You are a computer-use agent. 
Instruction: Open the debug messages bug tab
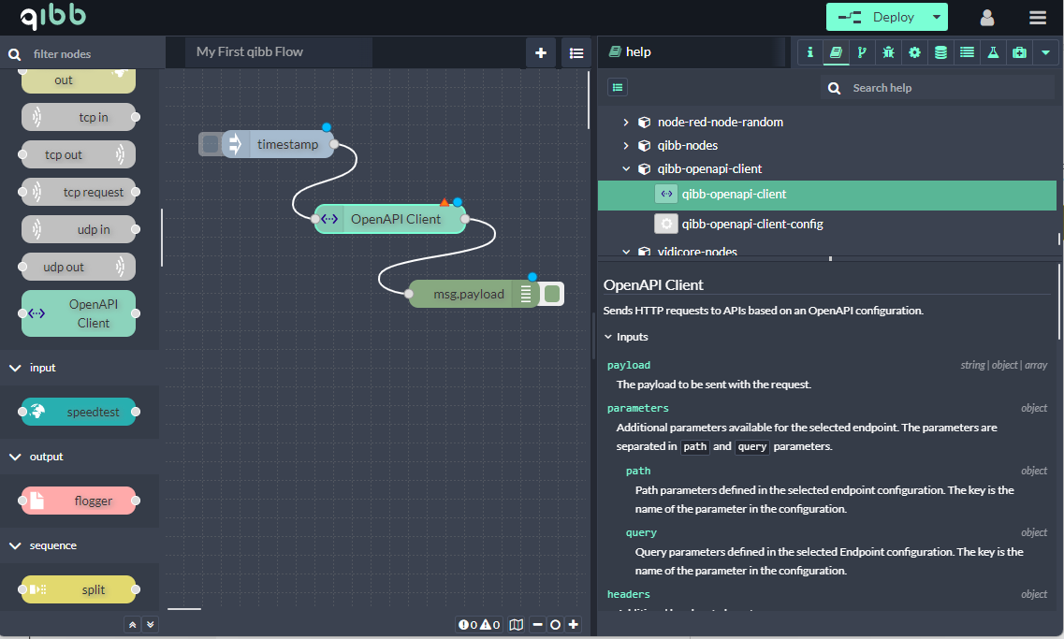(x=888, y=52)
